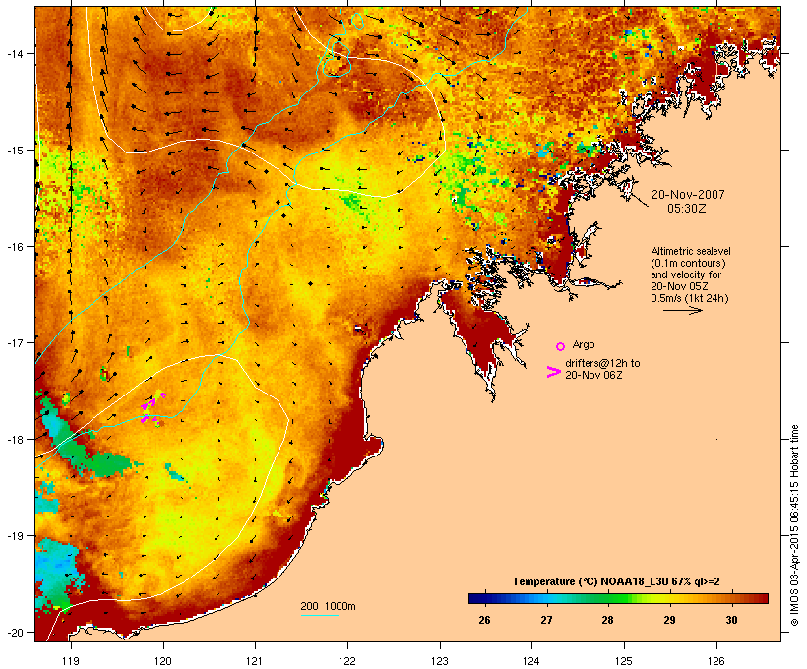Click the dark blue end of temperature colorbar

pos(476,598)
